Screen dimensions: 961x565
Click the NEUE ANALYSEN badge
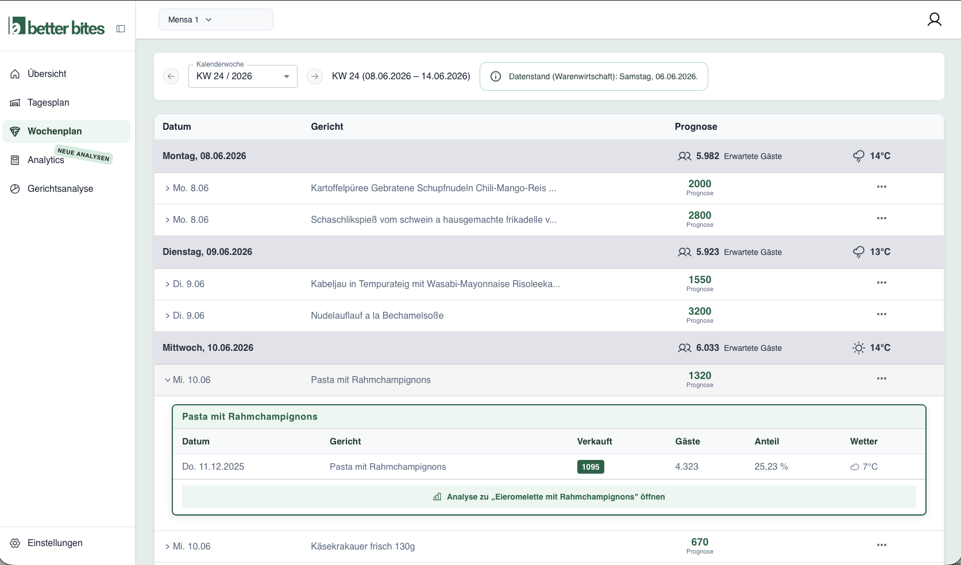point(84,154)
